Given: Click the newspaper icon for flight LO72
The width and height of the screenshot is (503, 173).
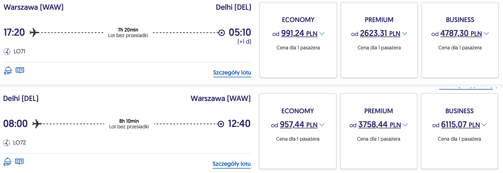Looking at the screenshot, I should click(19, 161).
